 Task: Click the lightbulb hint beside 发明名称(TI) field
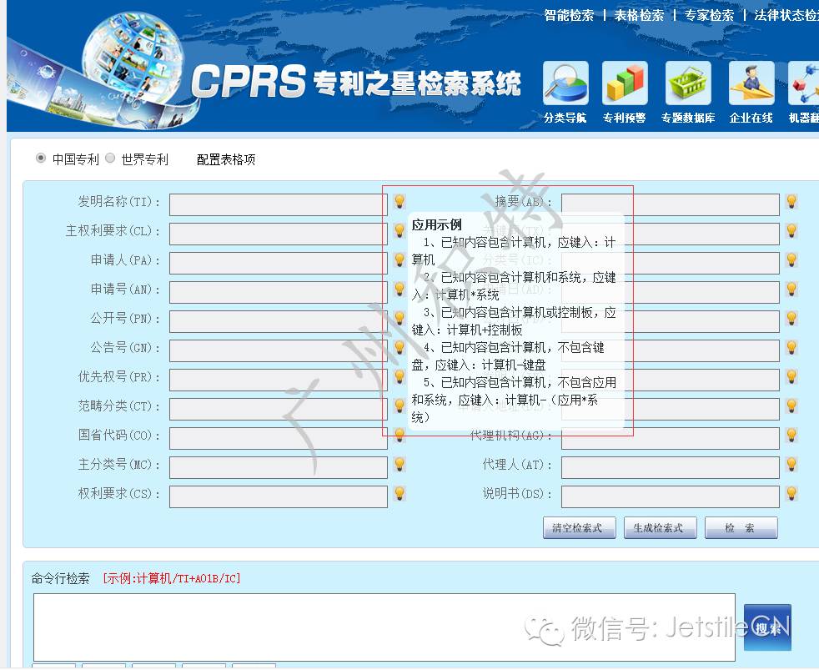[x=399, y=201]
